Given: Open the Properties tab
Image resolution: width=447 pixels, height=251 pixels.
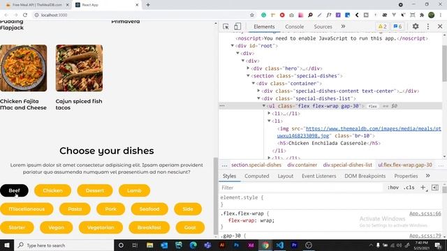Looking at the screenshot, I should [x=406, y=176].
